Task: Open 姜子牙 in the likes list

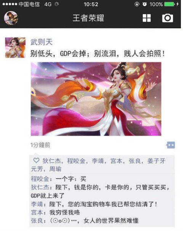Action: [156, 161]
